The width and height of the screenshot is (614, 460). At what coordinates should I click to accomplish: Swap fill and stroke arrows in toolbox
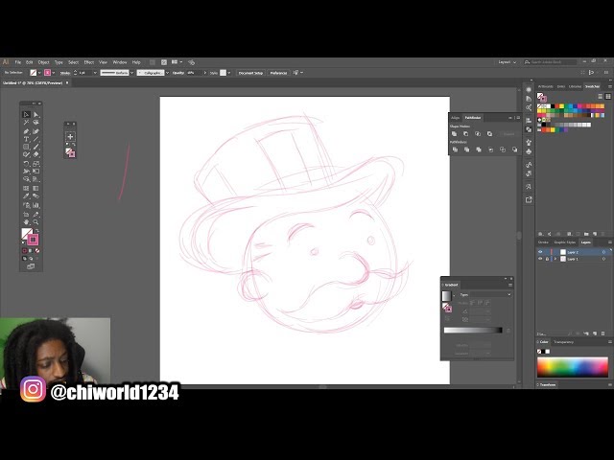coord(37,231)
